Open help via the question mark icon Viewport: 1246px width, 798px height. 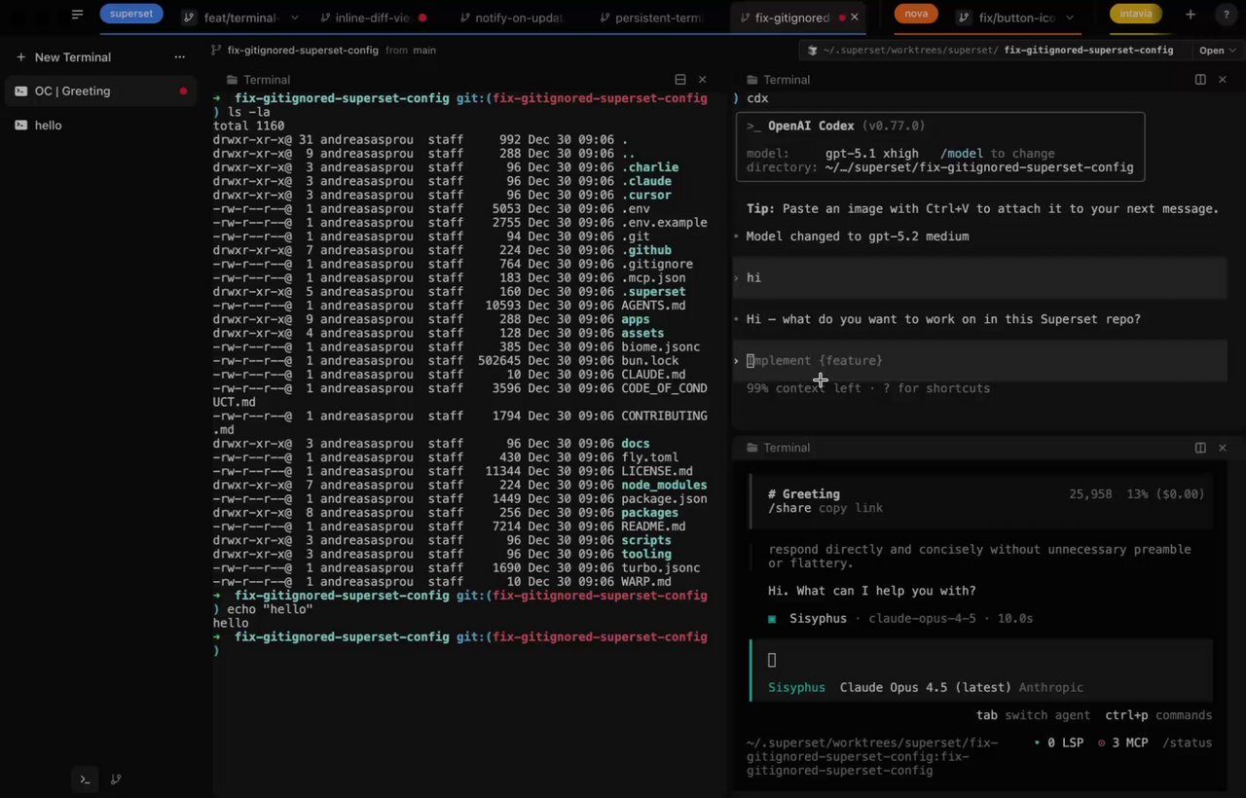(x=1225, y=15)
